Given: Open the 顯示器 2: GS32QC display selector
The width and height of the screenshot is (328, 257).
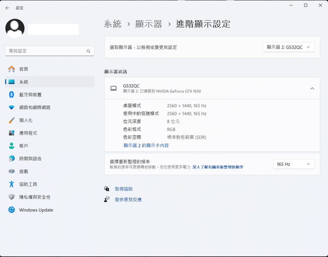Looking at the screenshot, I should [x=288, y=47].
